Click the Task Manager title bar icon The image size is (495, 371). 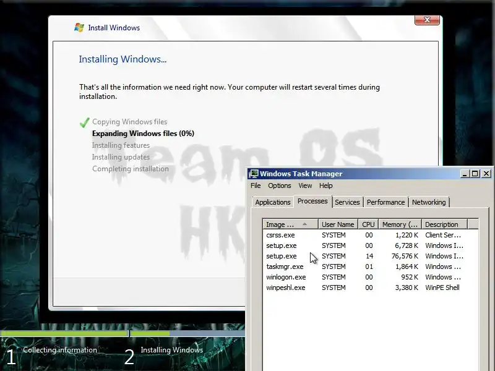click(x=254, y=174)
